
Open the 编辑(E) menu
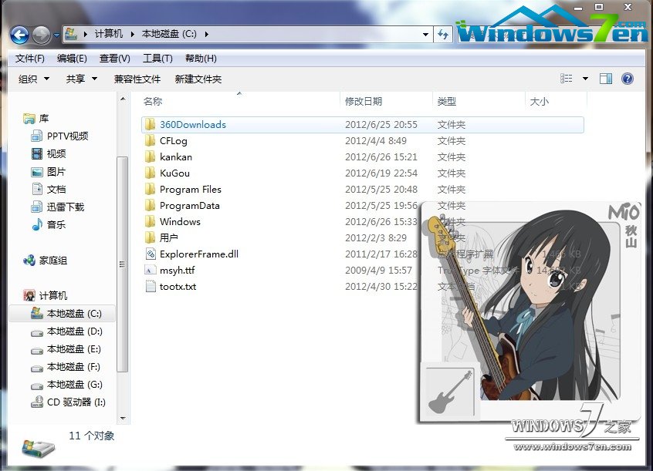pos(72,59)
